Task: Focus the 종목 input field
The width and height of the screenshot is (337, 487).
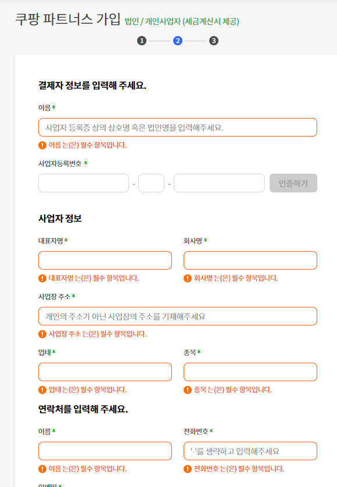Action: (x=250, y=372)
